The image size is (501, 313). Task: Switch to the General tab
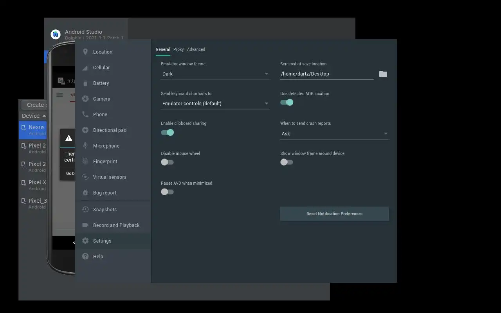(163, 49)
